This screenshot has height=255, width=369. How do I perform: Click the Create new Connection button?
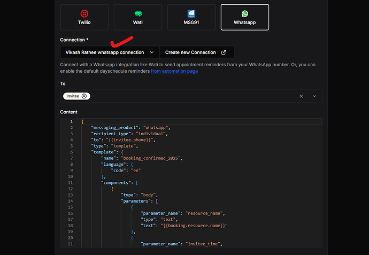coord(197,52)
